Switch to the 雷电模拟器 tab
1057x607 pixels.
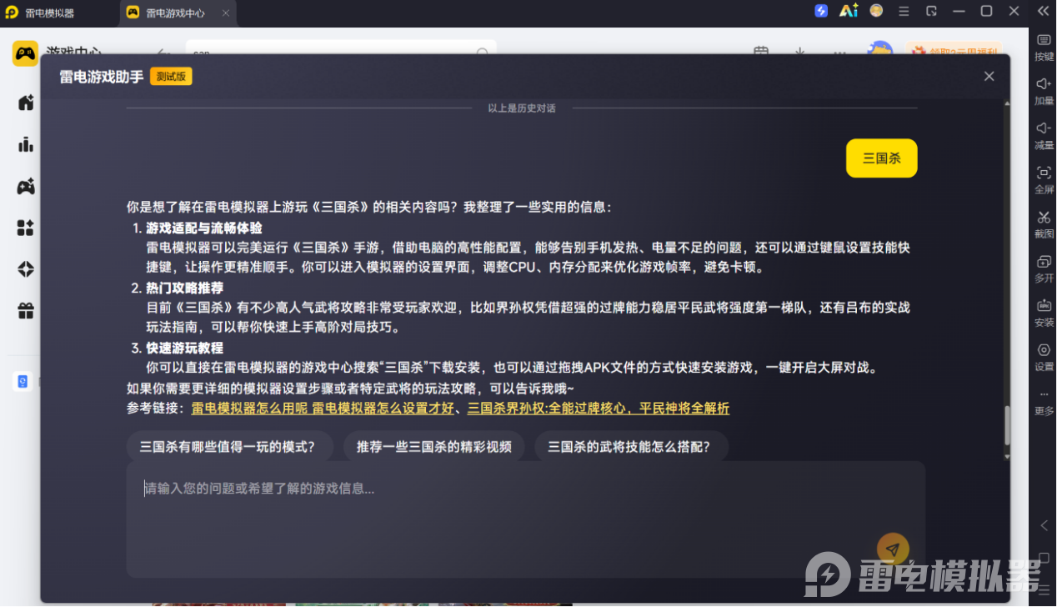(x=50, y=13)
